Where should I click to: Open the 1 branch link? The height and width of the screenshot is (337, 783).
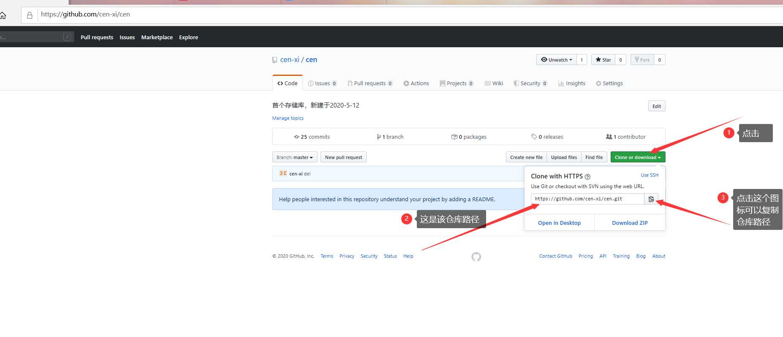[390, 137]
